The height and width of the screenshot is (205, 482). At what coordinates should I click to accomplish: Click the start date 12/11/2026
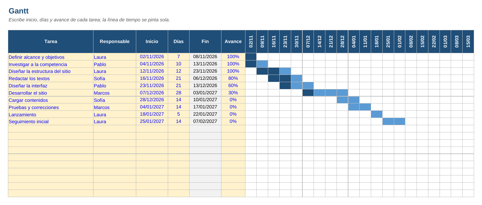[x=152, y=71]
